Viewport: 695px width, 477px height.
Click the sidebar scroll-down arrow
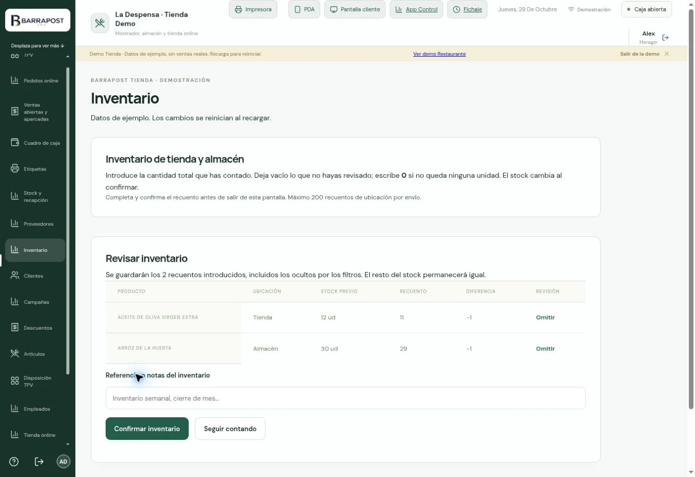click(68, 444)
